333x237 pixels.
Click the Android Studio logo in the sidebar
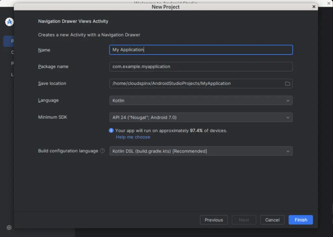9,22
